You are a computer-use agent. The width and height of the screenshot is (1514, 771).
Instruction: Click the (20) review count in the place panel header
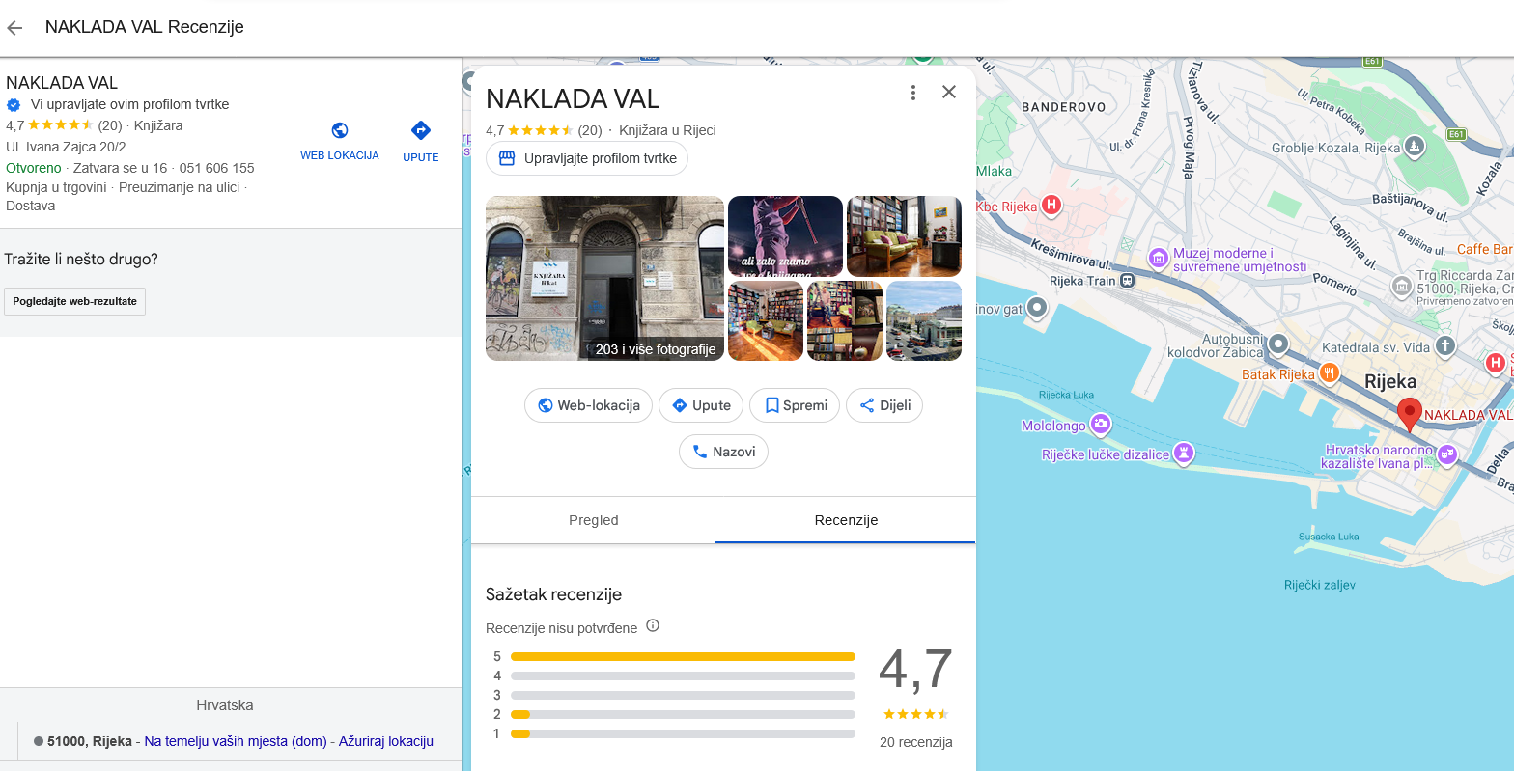click(590, 130)
